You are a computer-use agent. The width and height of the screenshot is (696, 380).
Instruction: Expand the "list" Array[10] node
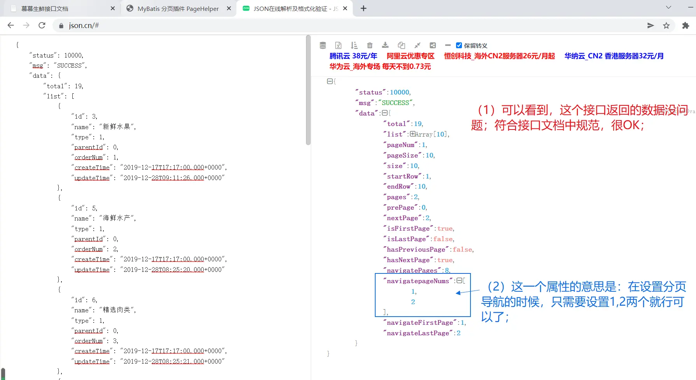(412, 134)
